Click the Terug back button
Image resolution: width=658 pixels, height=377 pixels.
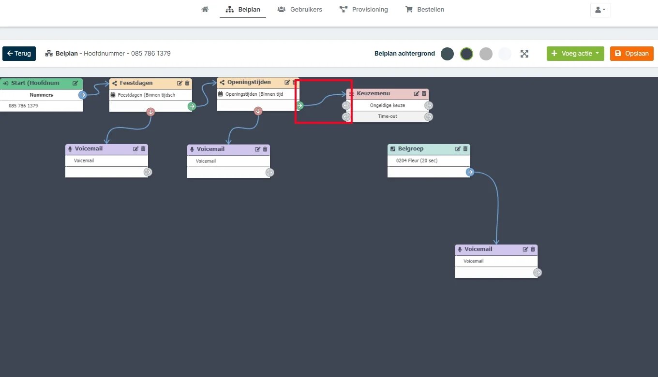pyautogui.click(x=19, y=54)
